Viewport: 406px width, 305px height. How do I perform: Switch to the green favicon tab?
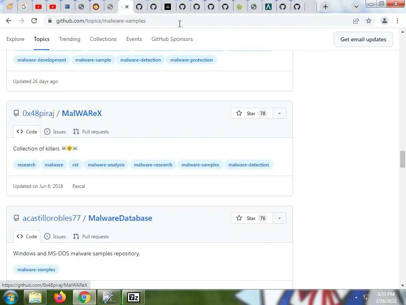pyautogui.click(x=239, y=7)
